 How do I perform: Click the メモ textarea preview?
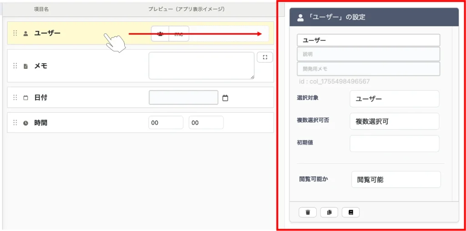pyautogui.click(x=202, y=66)
